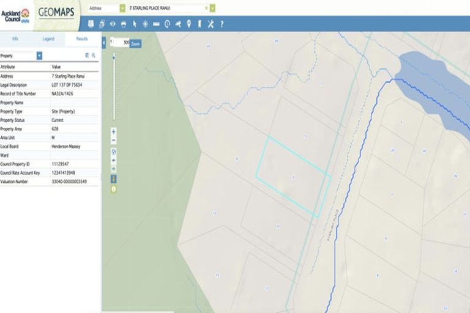Expand the address search suggestions arrow
This screenshot has width=470, height=313.
pos(212,8)
